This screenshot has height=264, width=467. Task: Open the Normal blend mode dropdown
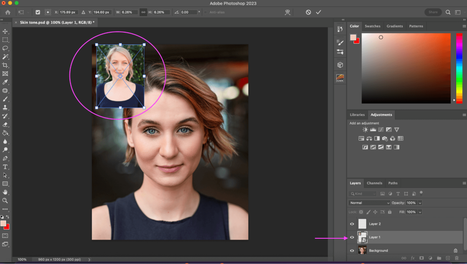click(369, 203)
